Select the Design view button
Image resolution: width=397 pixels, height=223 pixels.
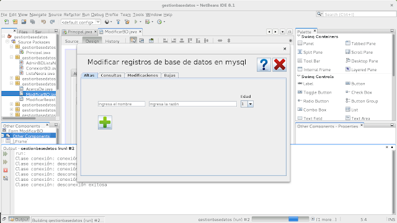tap(92, 41)
